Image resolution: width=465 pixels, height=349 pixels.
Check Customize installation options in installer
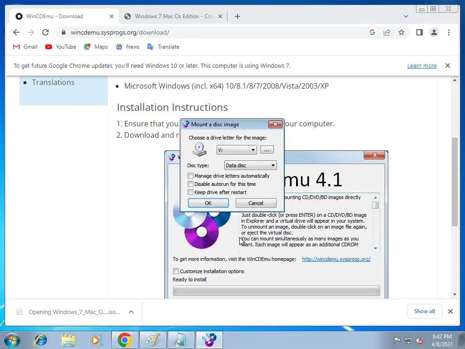pos(176,271)
